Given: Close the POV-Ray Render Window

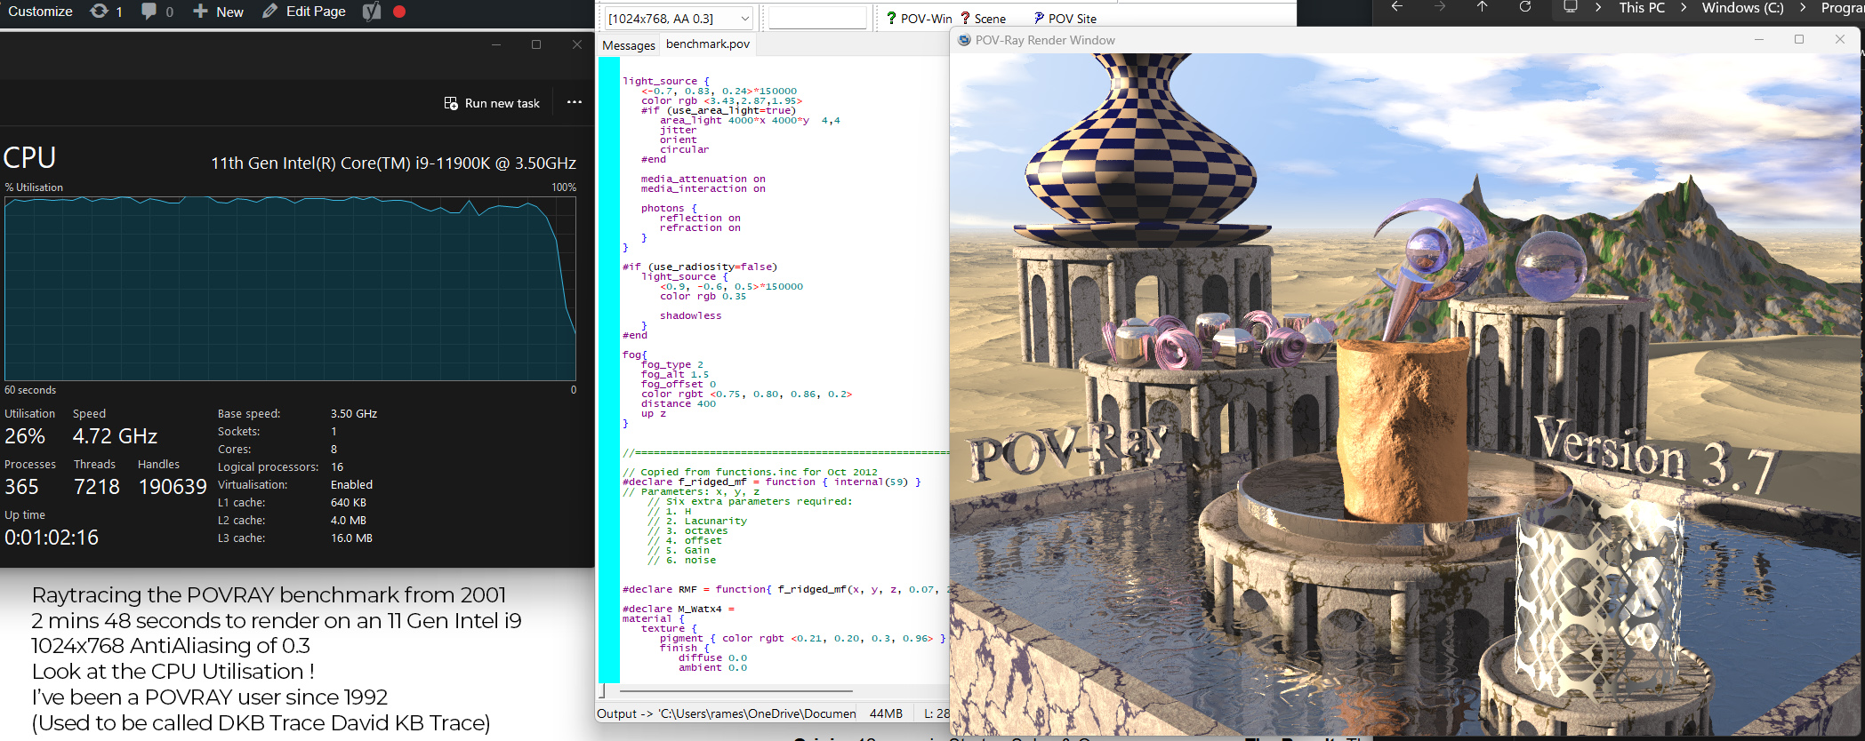Looking at the screenshot, I should pos(1840,39).
